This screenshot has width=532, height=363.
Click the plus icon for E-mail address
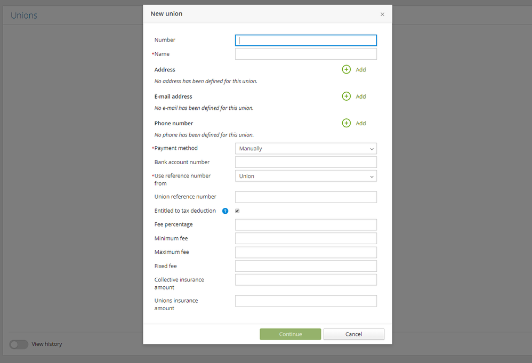(x=346, y=96)
